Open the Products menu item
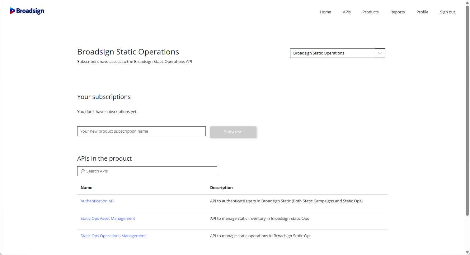Image resolution: width=470 pixels, height=255 pixels. [370, 12]
